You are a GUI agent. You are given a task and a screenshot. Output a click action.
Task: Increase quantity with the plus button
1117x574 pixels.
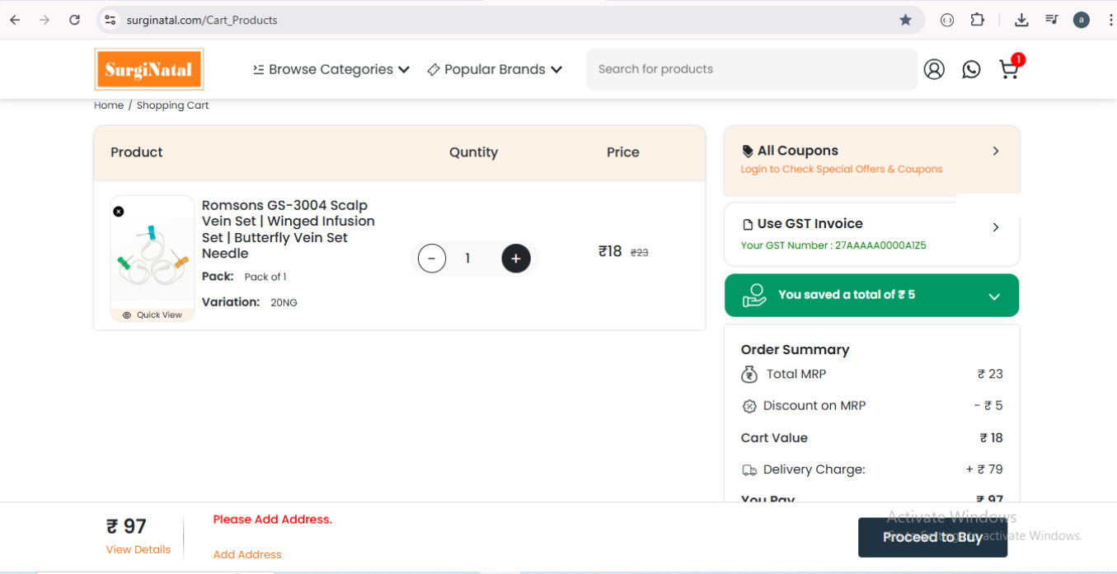pos(516,259)
